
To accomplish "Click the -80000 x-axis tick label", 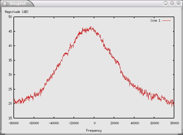I will [x=14, y=123].
